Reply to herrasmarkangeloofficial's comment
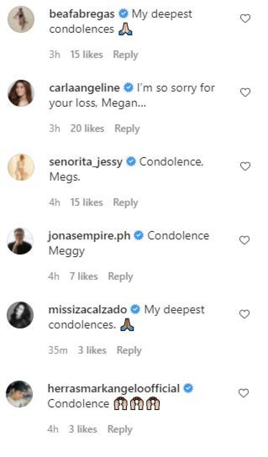This screenshot has height=457, width=268. [120, 430]
